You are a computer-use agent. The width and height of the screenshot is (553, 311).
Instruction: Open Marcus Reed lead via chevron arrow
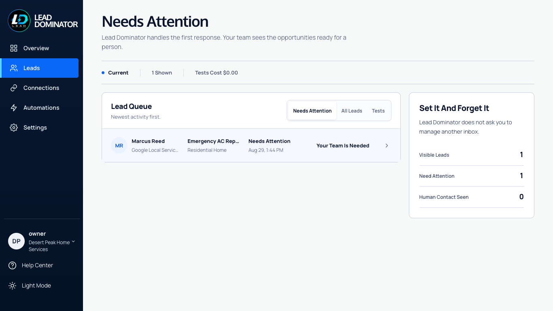click(387, 146)
